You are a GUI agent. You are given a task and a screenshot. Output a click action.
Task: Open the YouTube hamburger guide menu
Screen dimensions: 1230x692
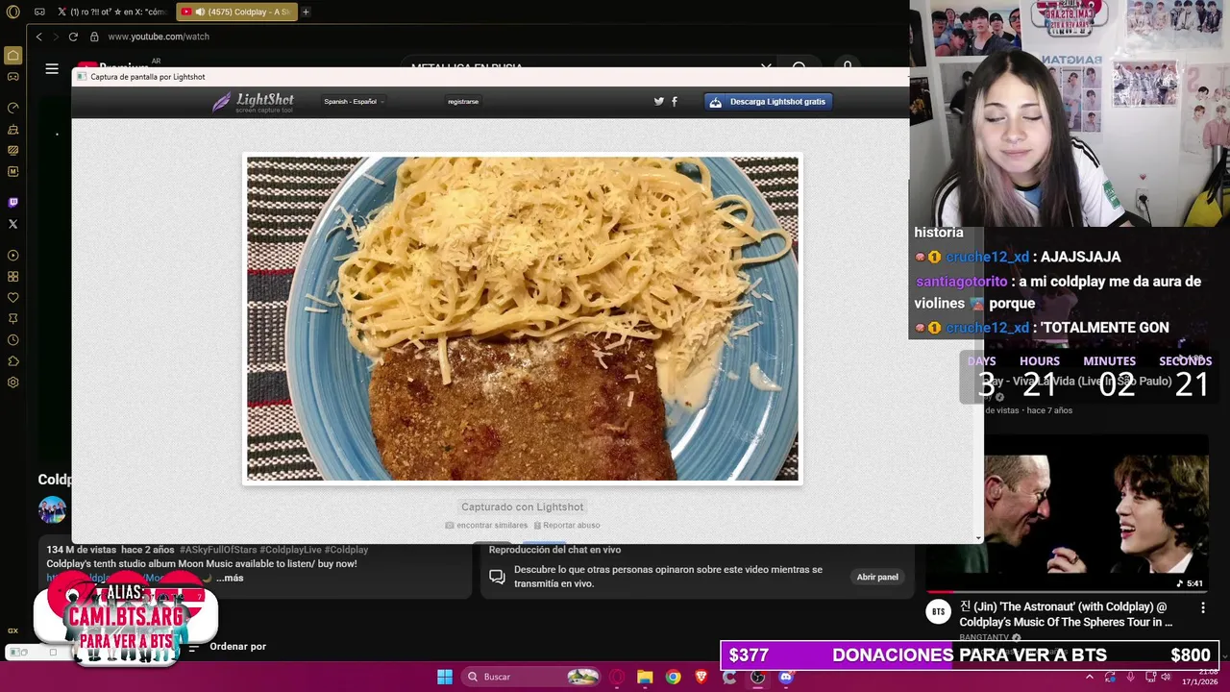point(52,69)
